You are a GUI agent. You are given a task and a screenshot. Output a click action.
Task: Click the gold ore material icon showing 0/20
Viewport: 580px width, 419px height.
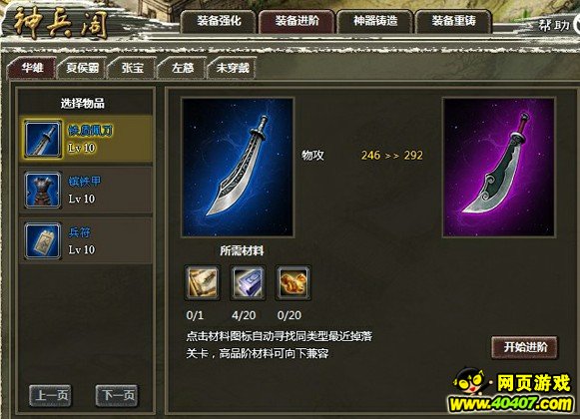[x=293, y=282]
